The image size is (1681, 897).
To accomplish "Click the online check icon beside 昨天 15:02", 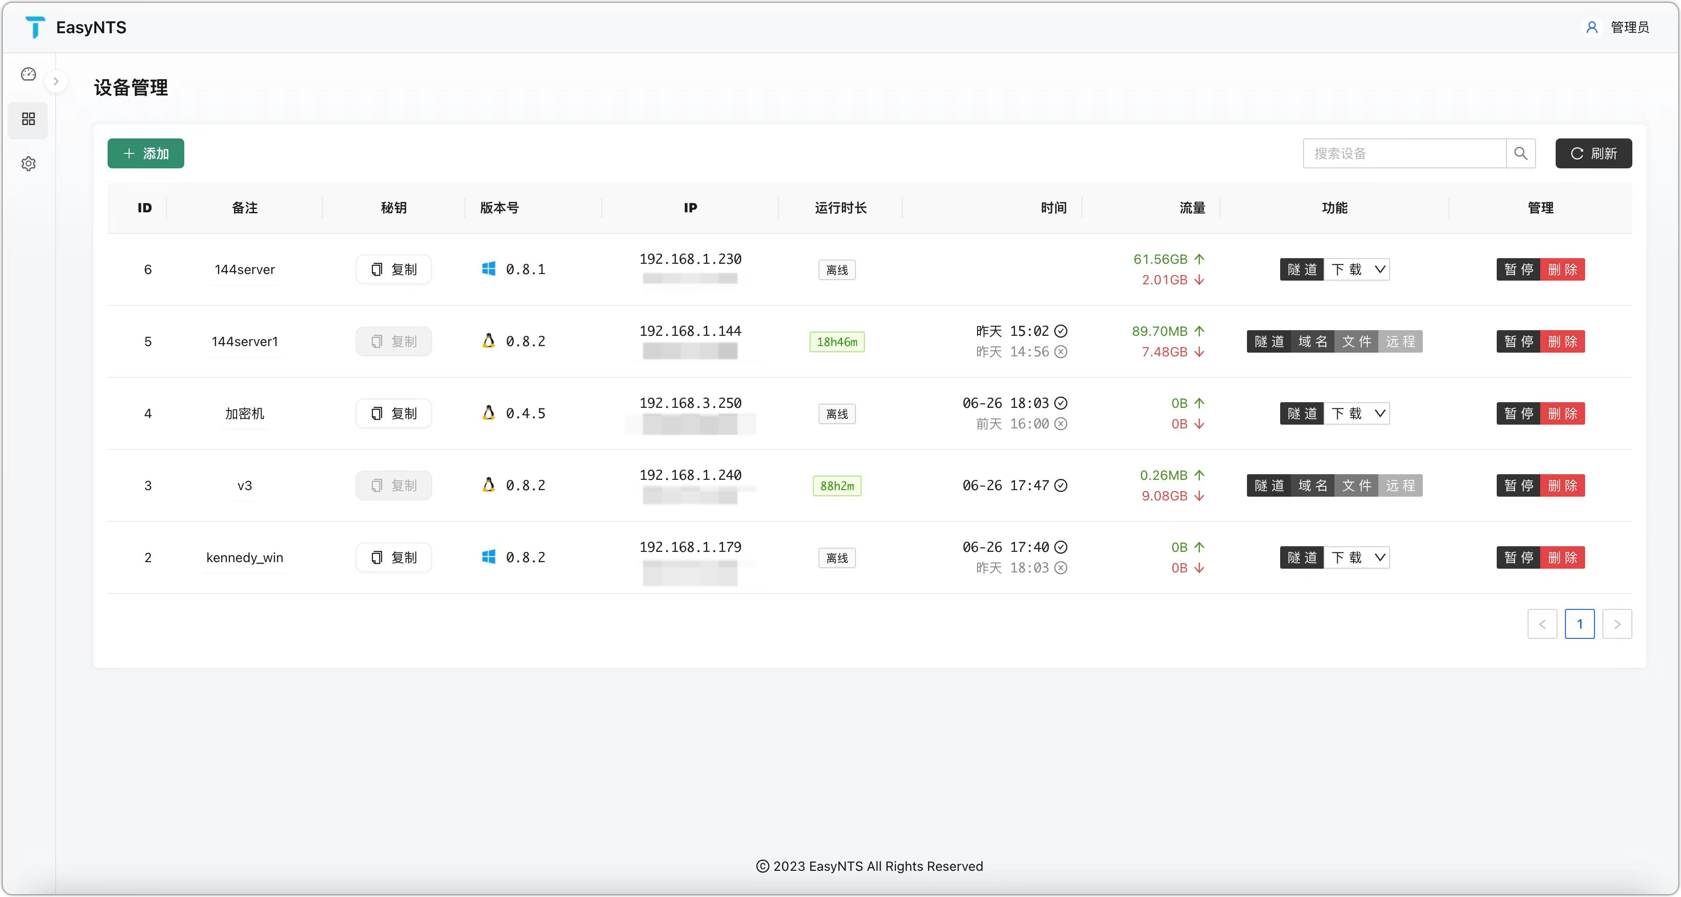I will click(x=1061, y=332).
